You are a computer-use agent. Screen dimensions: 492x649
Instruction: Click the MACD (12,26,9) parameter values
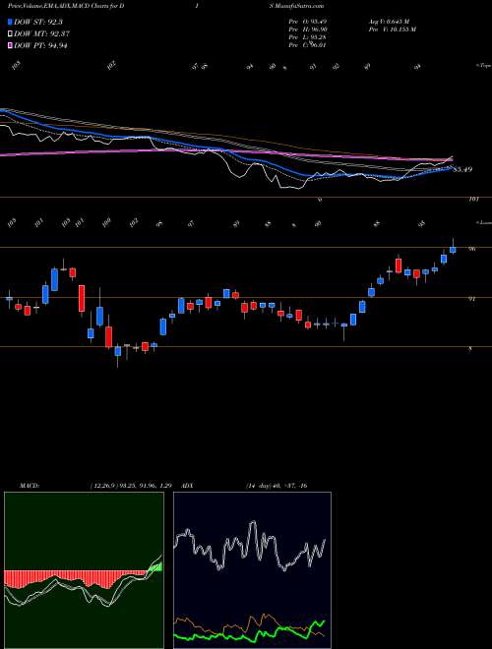130,486
